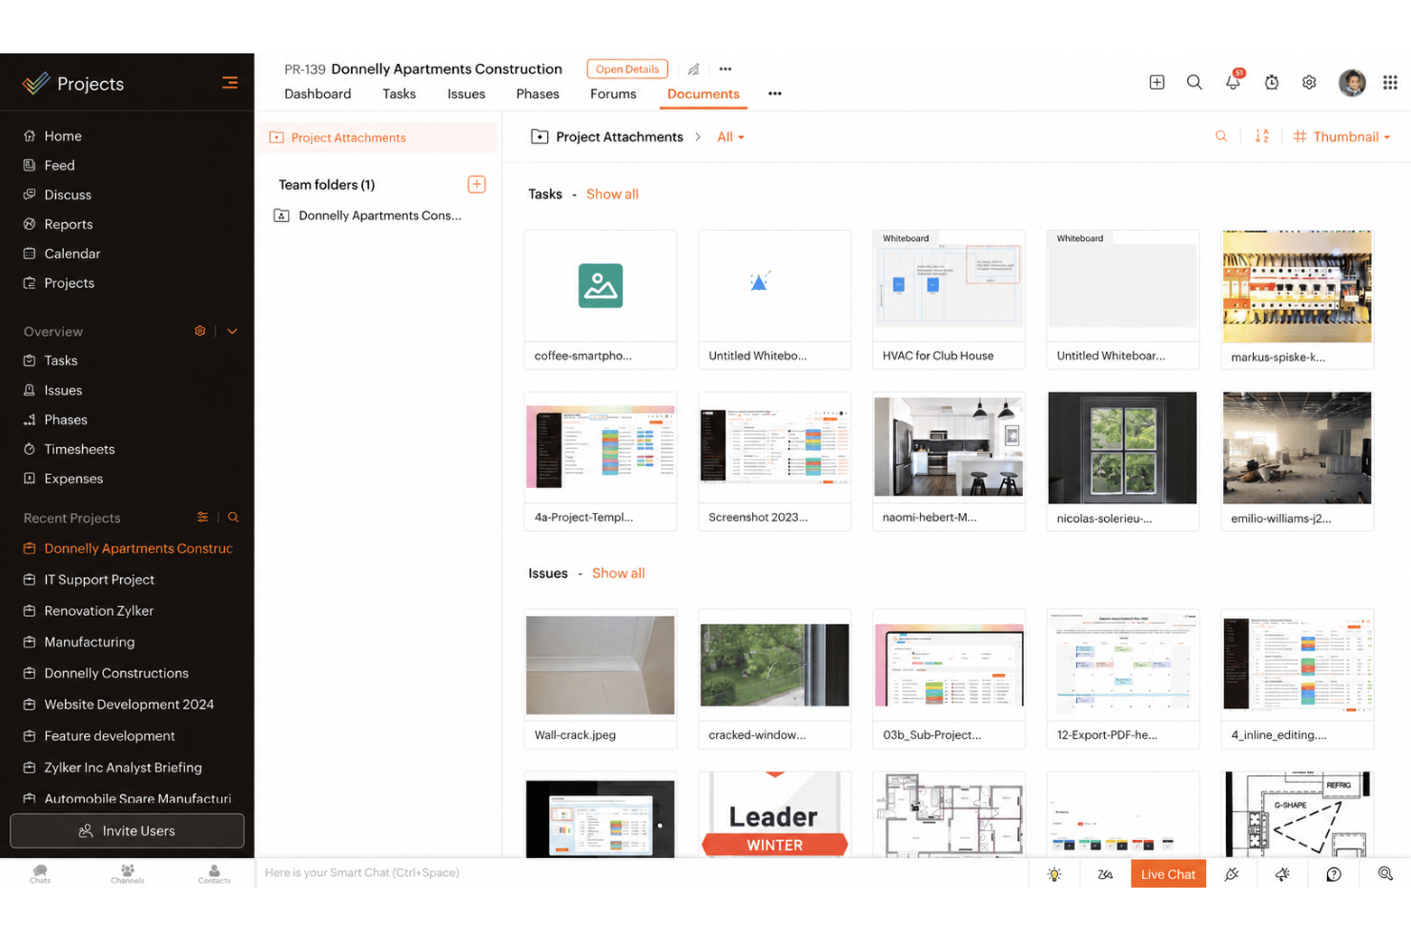The height and width of the screenshot is (941, 1411).
Task: Open notifications bell icon
Action: [x=1233, y=81]
